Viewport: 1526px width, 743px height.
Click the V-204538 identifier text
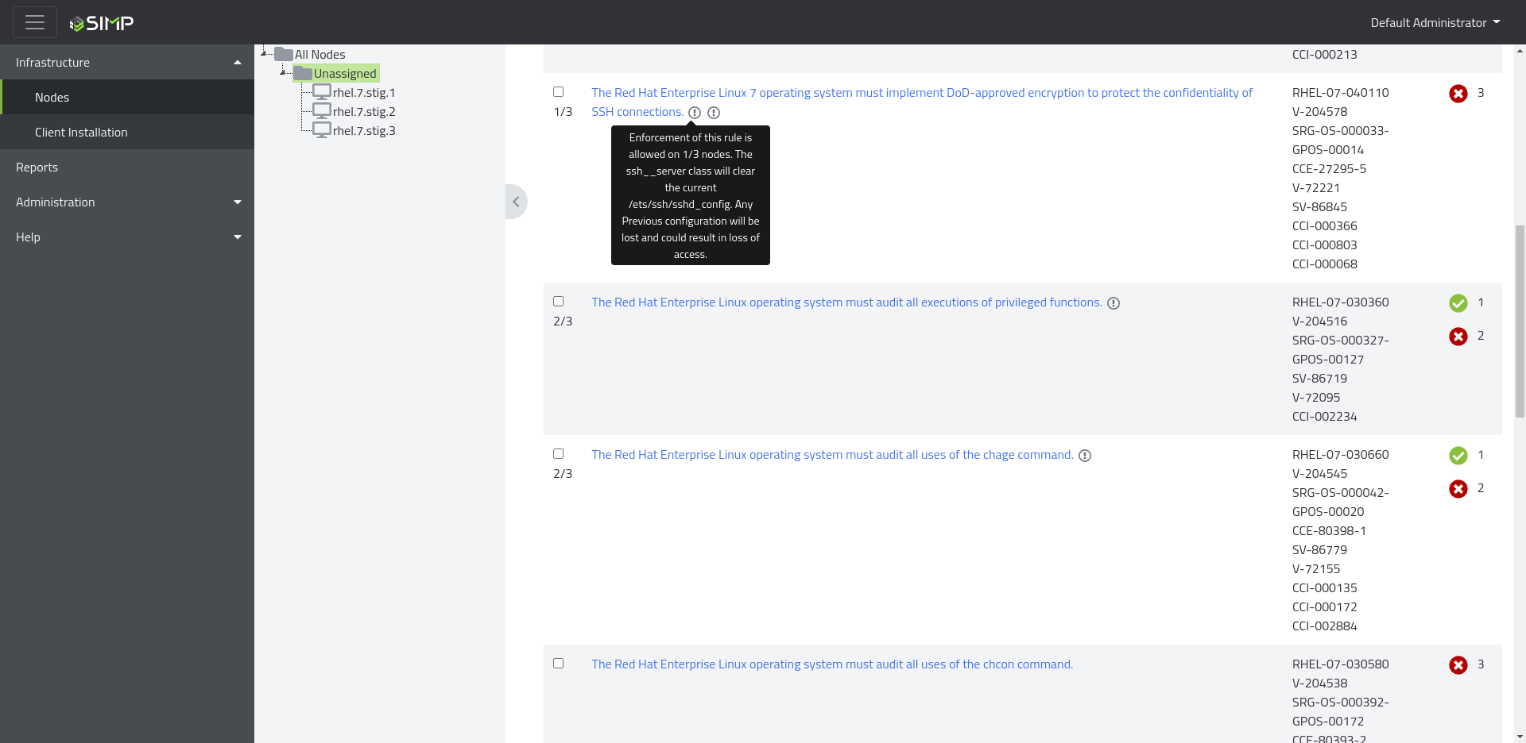click(1319, 683)
